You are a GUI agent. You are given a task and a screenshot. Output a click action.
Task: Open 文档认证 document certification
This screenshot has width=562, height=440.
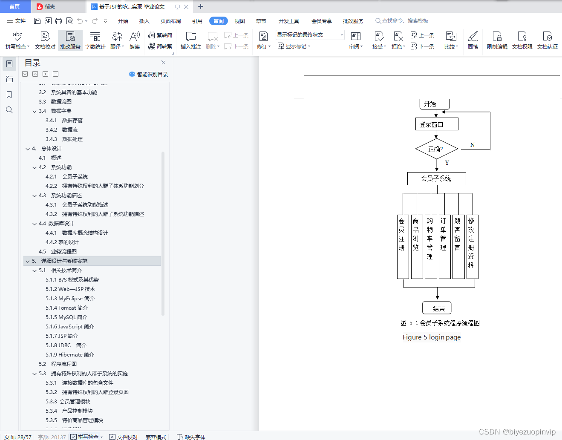548,40
